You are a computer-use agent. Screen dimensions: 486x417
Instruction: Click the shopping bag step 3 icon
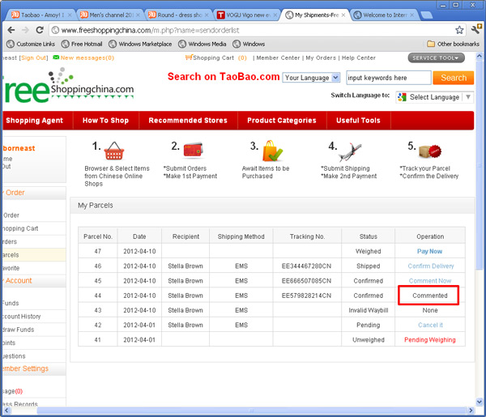(272, 151)
